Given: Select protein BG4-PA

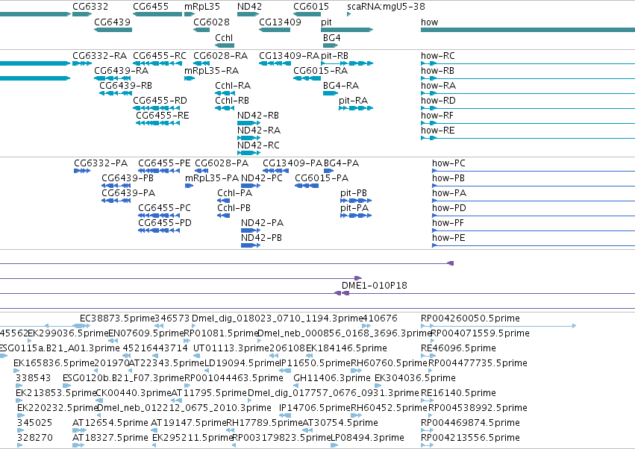Looking at the screenshot, I should tap(342, 163).
